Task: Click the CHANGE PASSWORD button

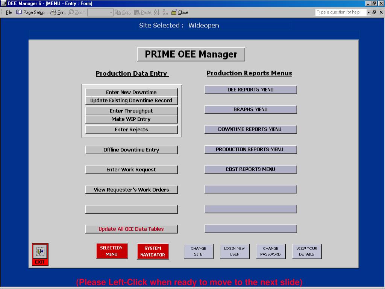Action: 271,251
